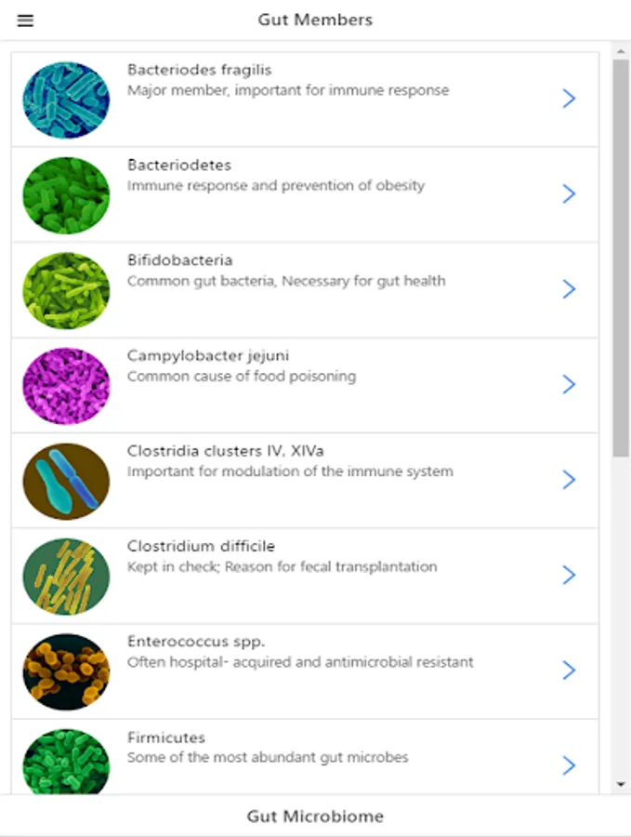Expand Campylobacter jejuni with its arrow
Screen dimensions: 631x837
tap(570, 384)
